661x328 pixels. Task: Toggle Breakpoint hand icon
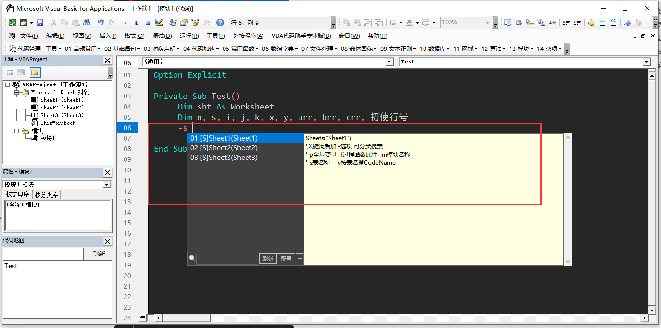pos(591,23)
